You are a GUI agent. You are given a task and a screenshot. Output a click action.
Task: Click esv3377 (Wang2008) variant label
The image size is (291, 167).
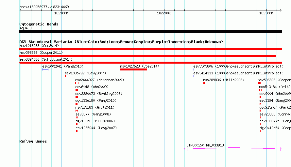[x=93, y=114]
